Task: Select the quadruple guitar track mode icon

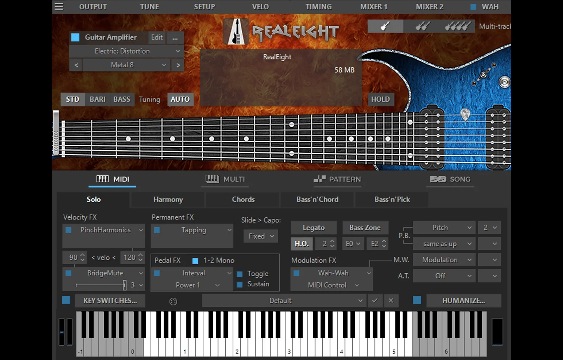Action: point(457,26)
